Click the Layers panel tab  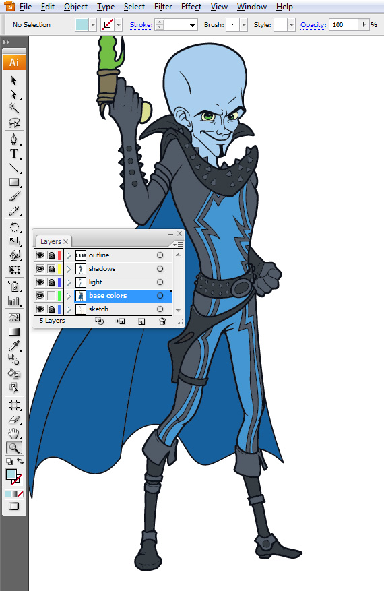click(54, 241)
